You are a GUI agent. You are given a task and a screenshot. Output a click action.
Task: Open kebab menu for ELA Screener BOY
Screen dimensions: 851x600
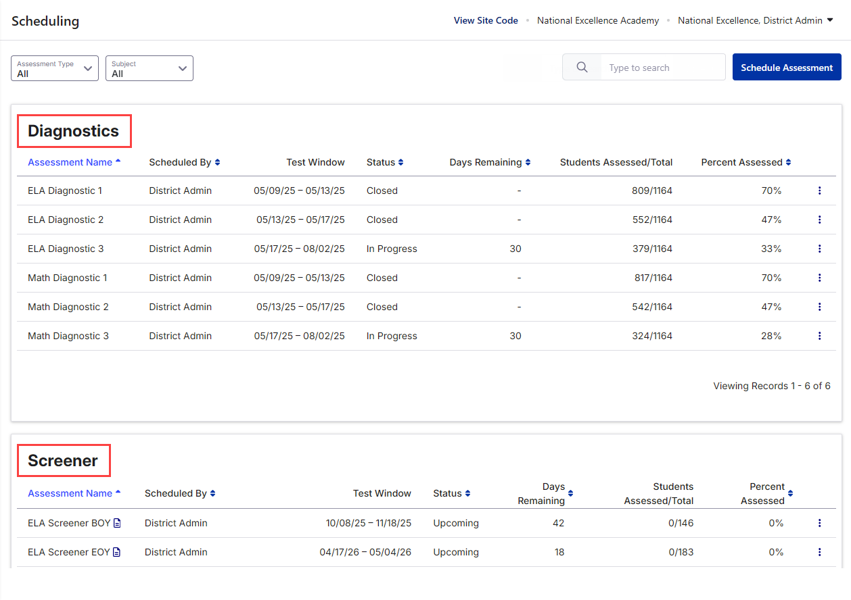[x=819, y=523]
